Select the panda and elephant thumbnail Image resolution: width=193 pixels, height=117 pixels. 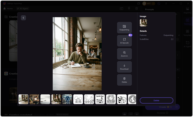coord(122,99)
